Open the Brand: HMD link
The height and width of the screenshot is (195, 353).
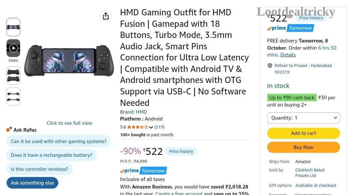pyautogui.click(x=133, y=112)
